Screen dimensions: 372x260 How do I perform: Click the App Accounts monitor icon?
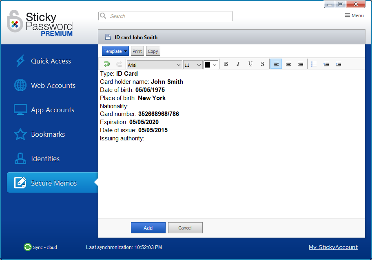[x=20, y=109]
